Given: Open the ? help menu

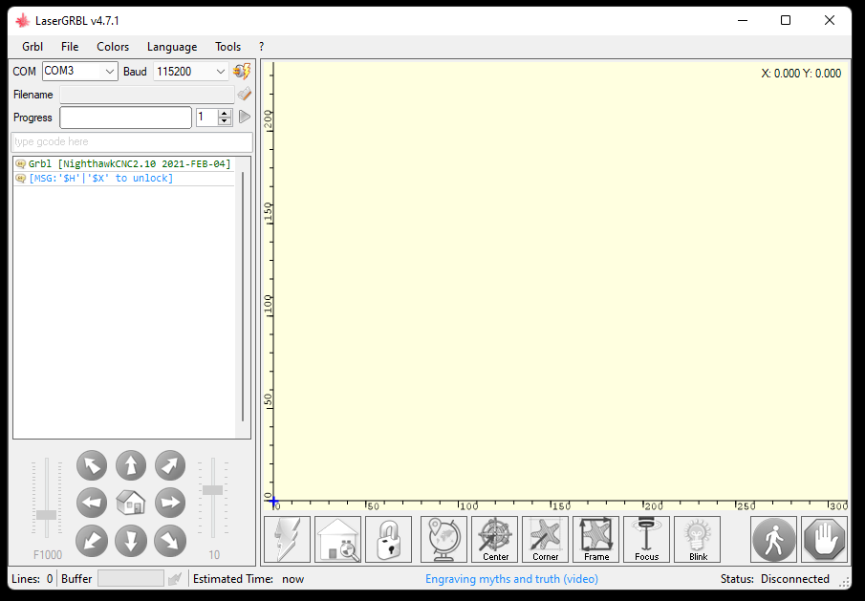Looking at the screenshot, I should 262,46.
